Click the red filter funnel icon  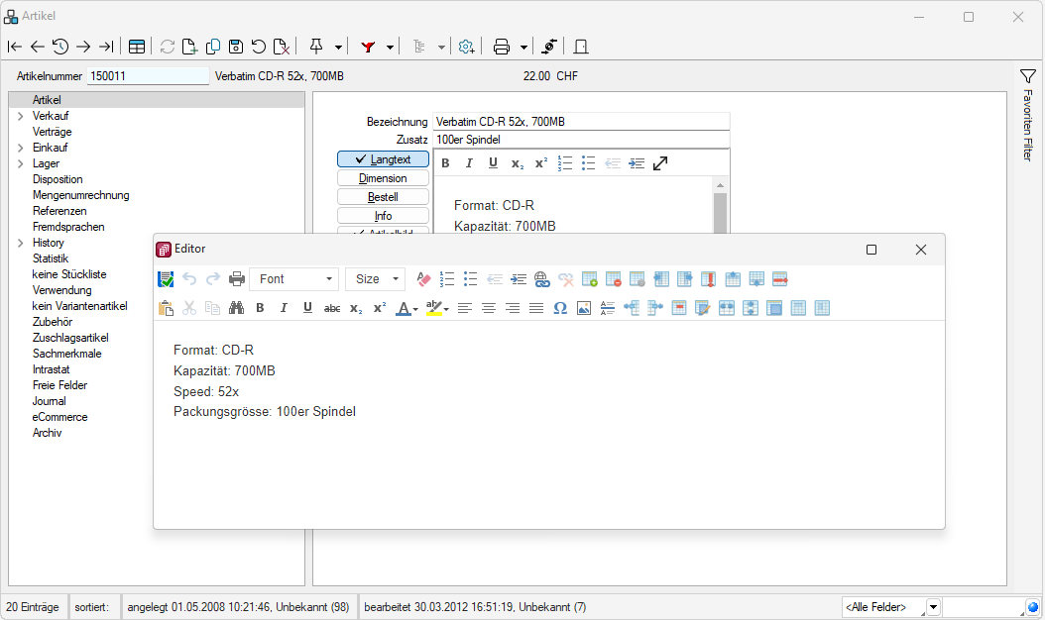click(368, 47)
